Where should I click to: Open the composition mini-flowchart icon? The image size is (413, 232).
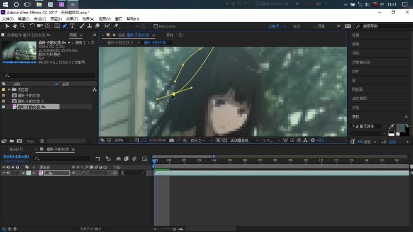(98, 158)
